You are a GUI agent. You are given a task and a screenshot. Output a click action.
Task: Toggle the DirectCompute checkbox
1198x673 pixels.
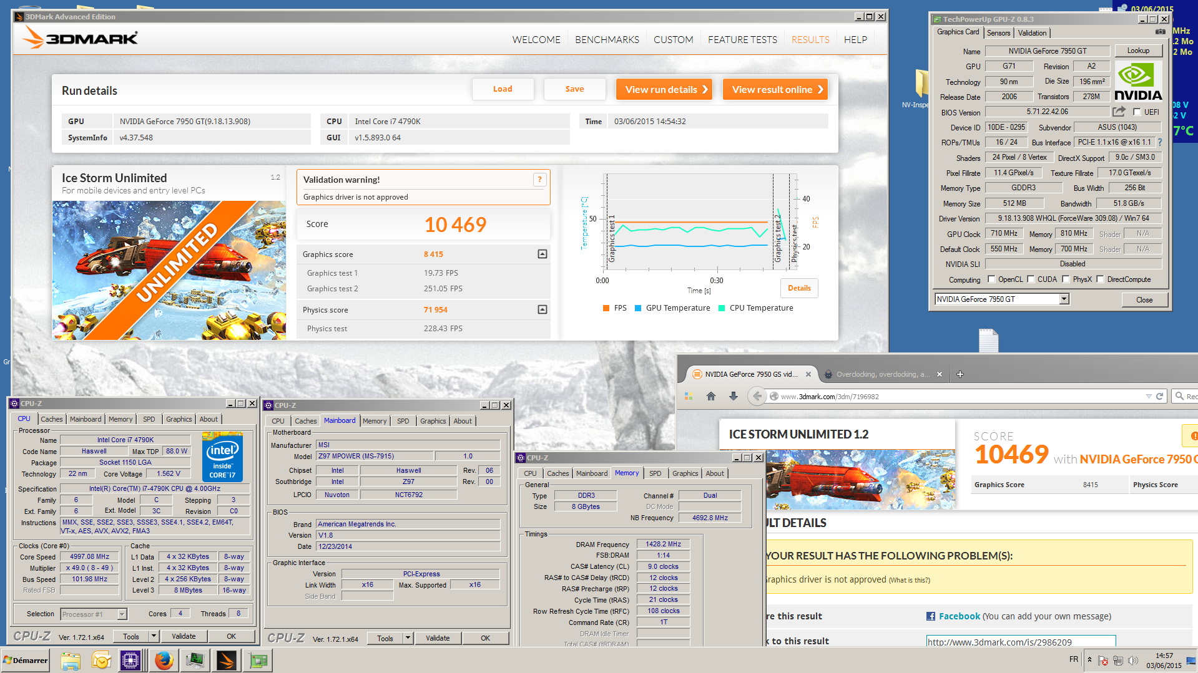[1100, 279]
